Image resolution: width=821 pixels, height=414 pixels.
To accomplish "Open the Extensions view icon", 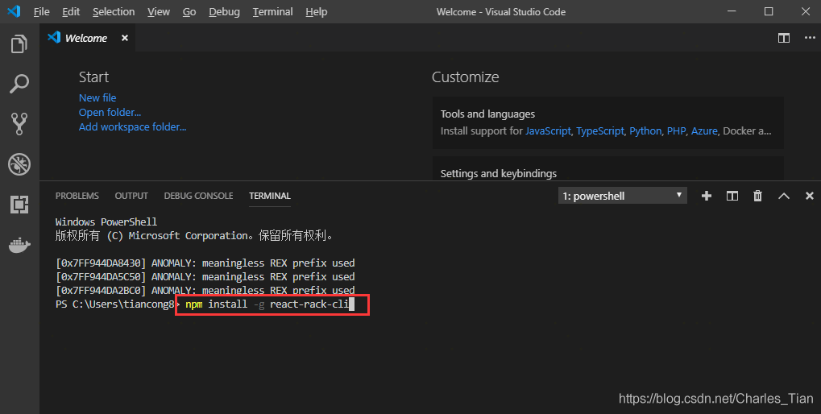I will click(19, 204).
